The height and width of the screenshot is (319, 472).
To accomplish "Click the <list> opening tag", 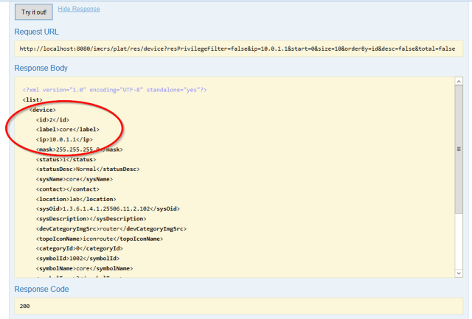I will pos(32,99).
